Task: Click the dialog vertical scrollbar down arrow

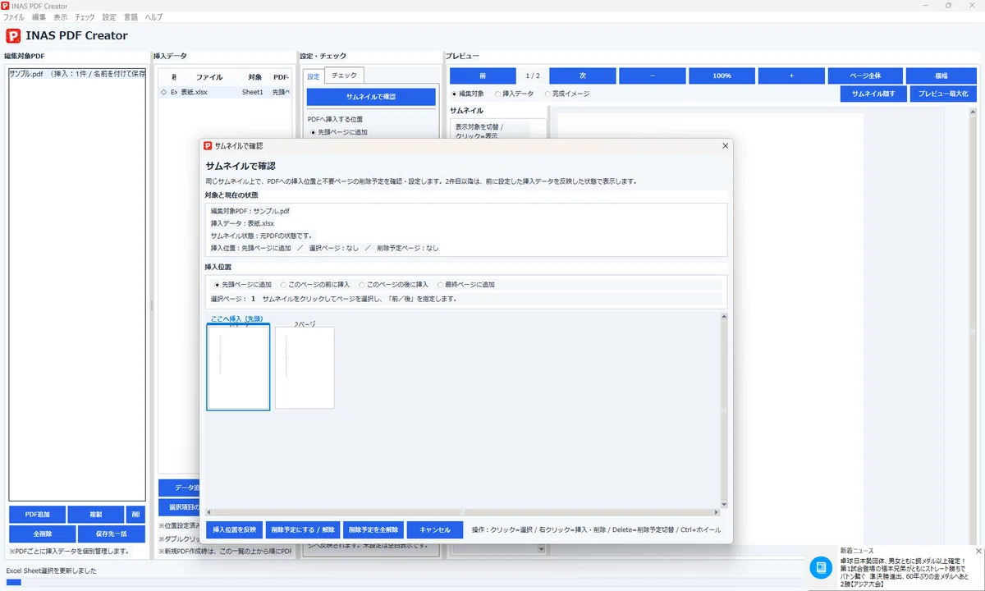Action: coord(723,504)
